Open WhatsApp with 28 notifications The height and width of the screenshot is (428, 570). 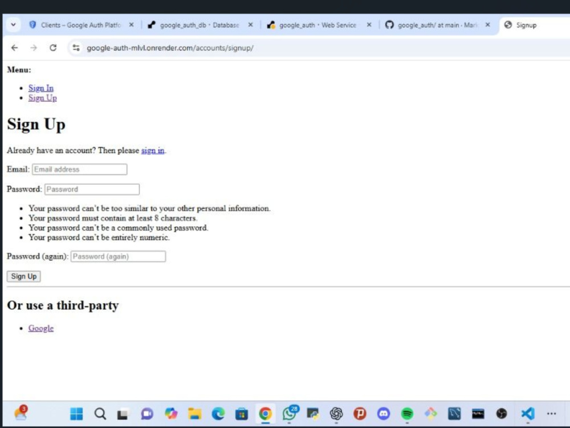click(290, 413)
